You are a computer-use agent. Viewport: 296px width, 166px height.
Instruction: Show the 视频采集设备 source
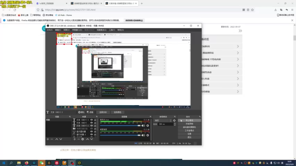tap(91, 128)
